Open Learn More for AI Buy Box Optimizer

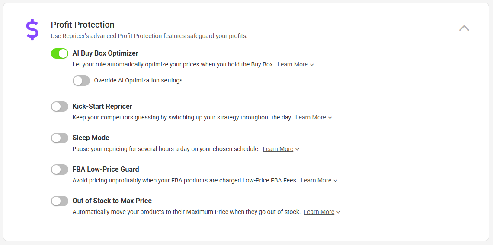(292, 65)
